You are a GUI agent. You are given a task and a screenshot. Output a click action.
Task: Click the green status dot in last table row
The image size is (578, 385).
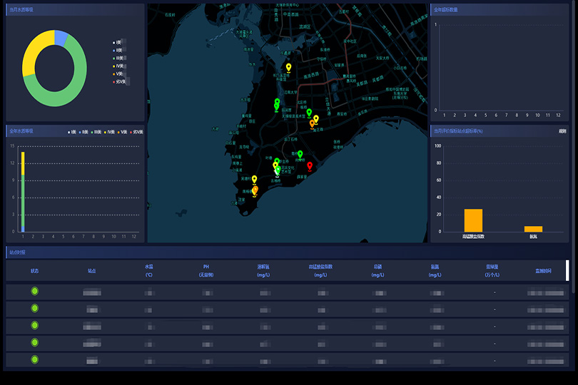tap(34, 359)
